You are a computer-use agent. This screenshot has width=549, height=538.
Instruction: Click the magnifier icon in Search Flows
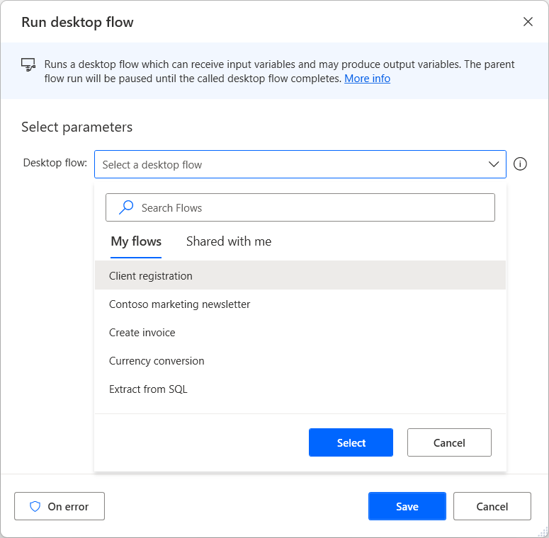click(x=126, y=207)
